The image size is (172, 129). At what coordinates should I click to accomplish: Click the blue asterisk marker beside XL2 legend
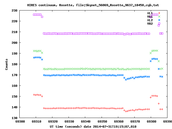(159, 20)
